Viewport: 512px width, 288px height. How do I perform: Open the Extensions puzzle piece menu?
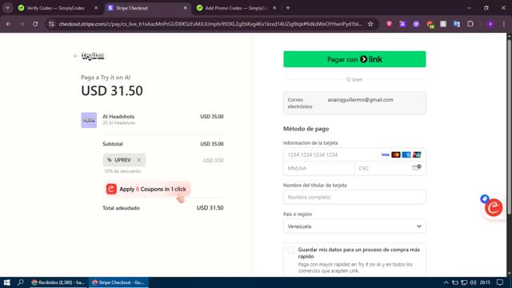(x=470, y=24)
